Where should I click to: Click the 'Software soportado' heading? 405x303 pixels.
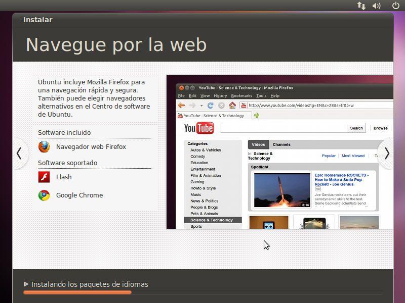[68, 163]
